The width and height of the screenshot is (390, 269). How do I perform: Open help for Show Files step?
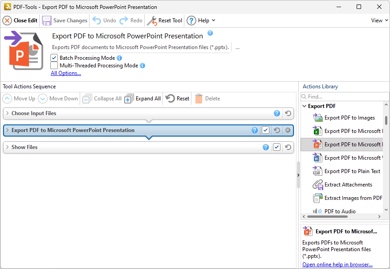point(266,147)
